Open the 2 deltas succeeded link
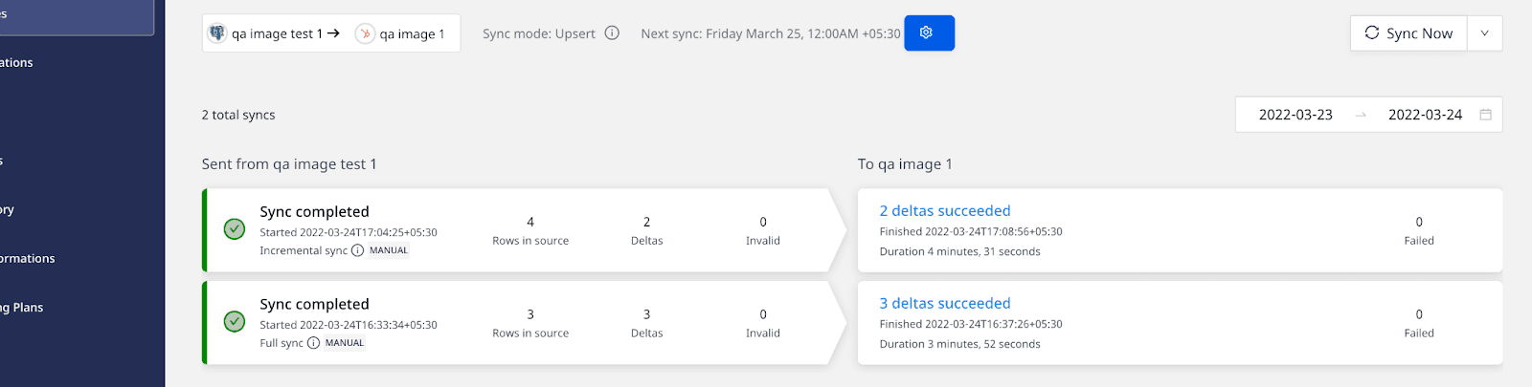Image resolution: width=1532 pixels, height=387 pixels. [x=944, y=211]
